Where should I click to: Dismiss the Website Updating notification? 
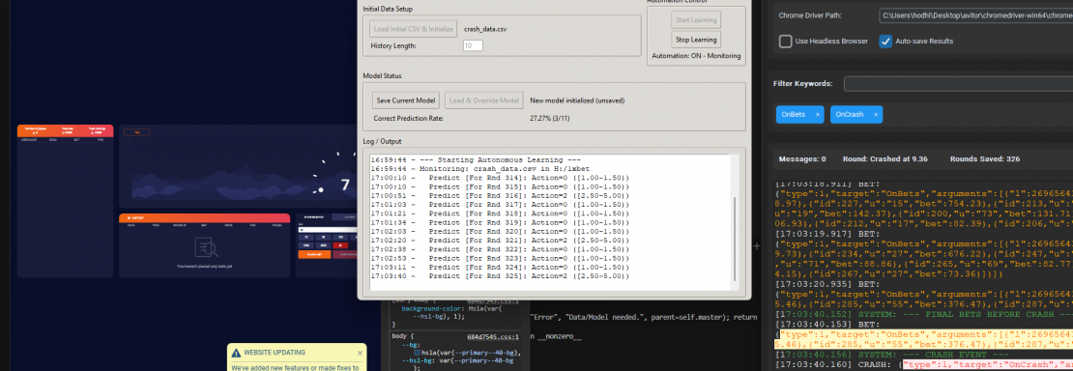point(360,354)
